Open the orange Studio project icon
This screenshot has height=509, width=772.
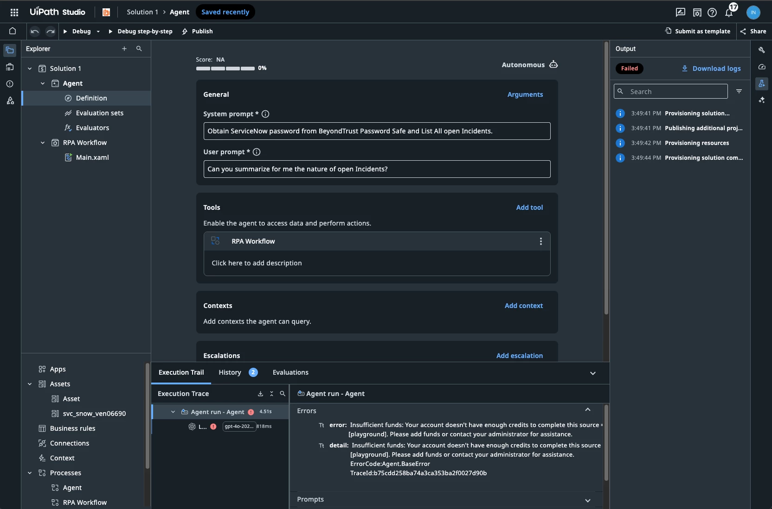click(x=106, y=12)
